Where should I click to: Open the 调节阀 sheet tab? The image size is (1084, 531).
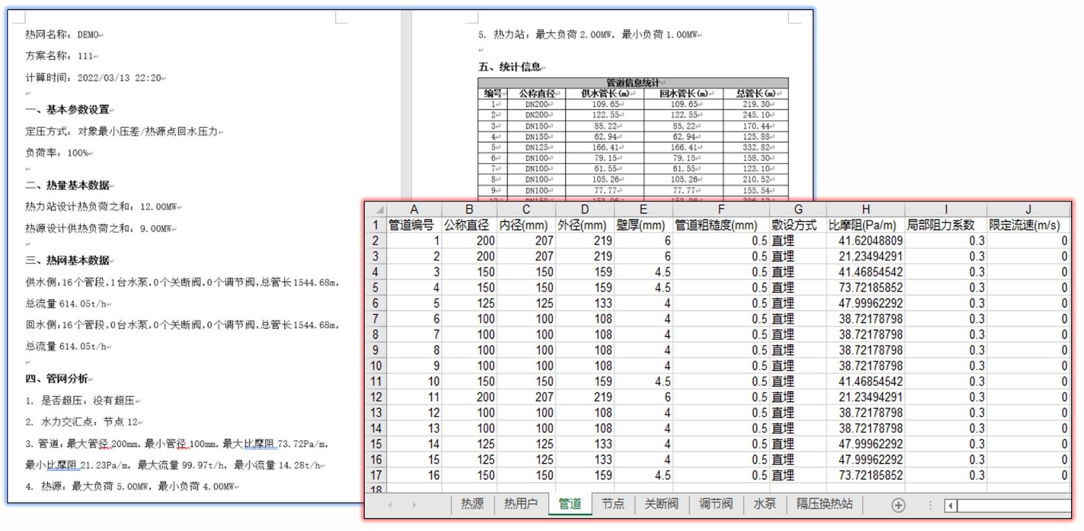pyautogui.click(x=715, y=503)
